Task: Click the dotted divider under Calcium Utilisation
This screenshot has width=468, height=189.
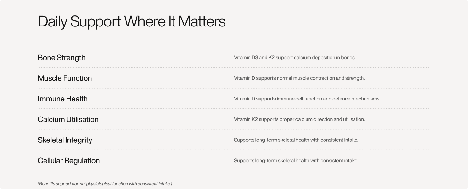Action: [x=234, y=129]
